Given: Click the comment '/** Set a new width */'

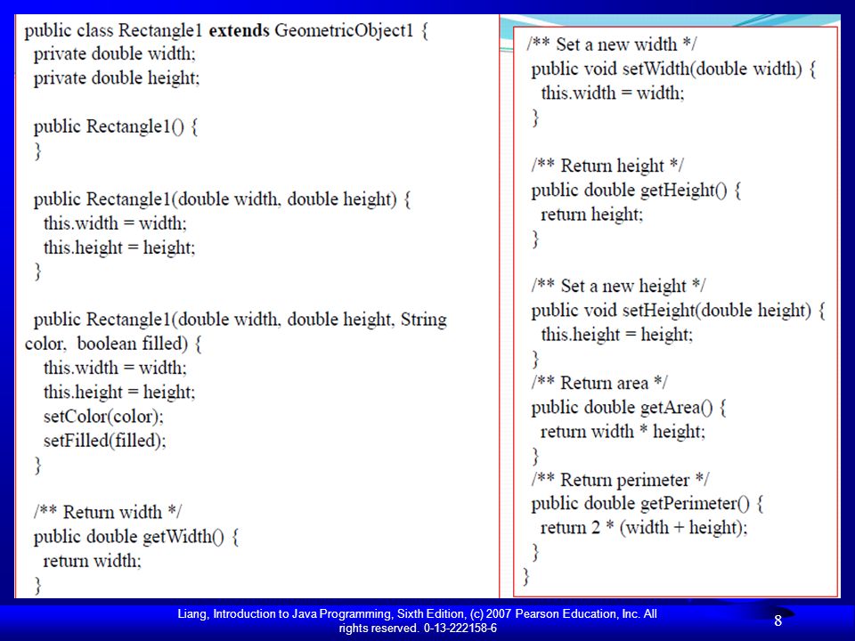Looking at the screenshot, I should pos(611,45).
